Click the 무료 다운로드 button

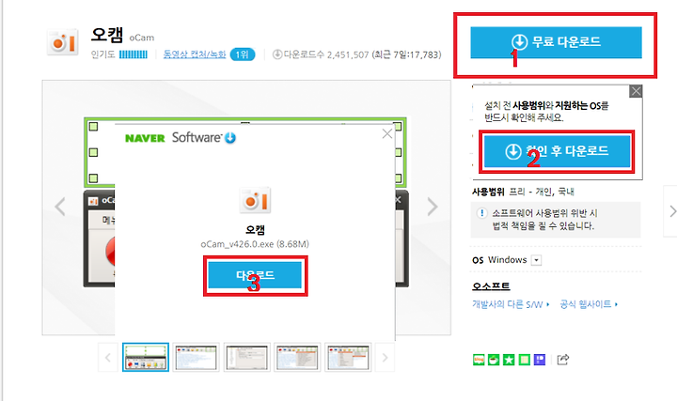556,42
